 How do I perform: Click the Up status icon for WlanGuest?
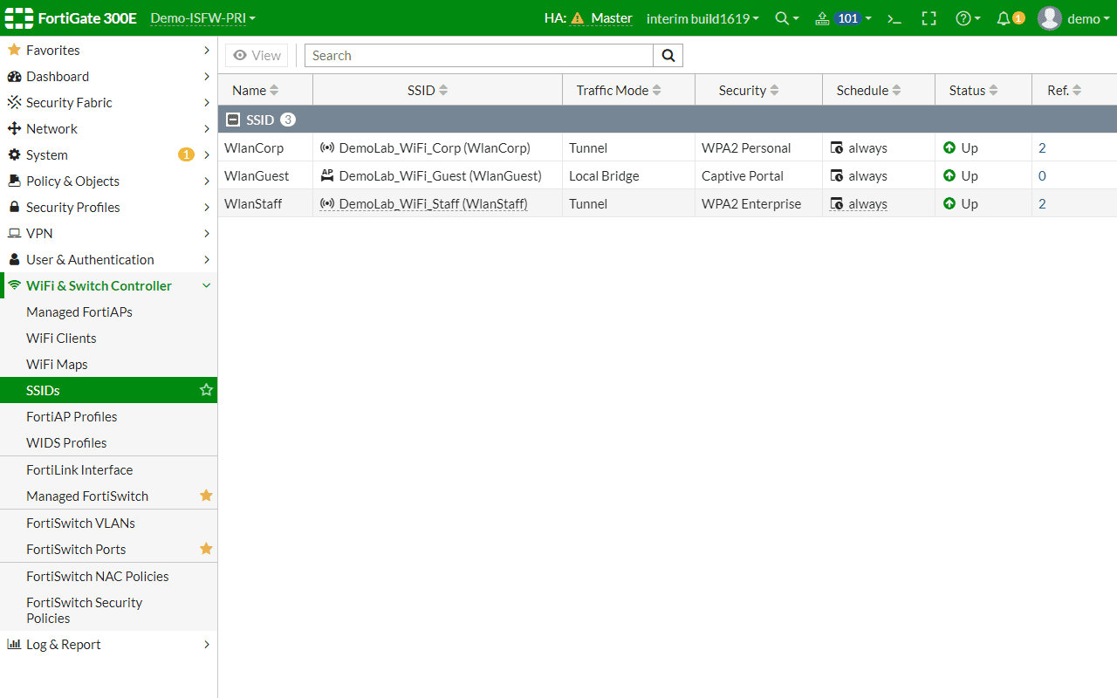pyautogui.click(x=949, y=176)
